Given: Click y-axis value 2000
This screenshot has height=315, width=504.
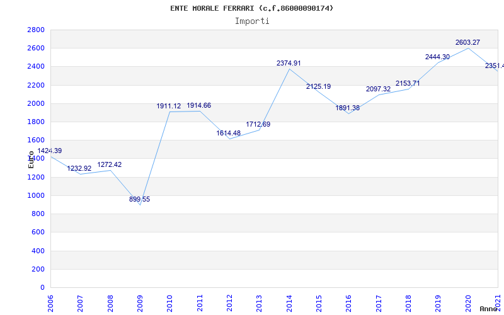Looking at the screenshot, I should point(36,103).
